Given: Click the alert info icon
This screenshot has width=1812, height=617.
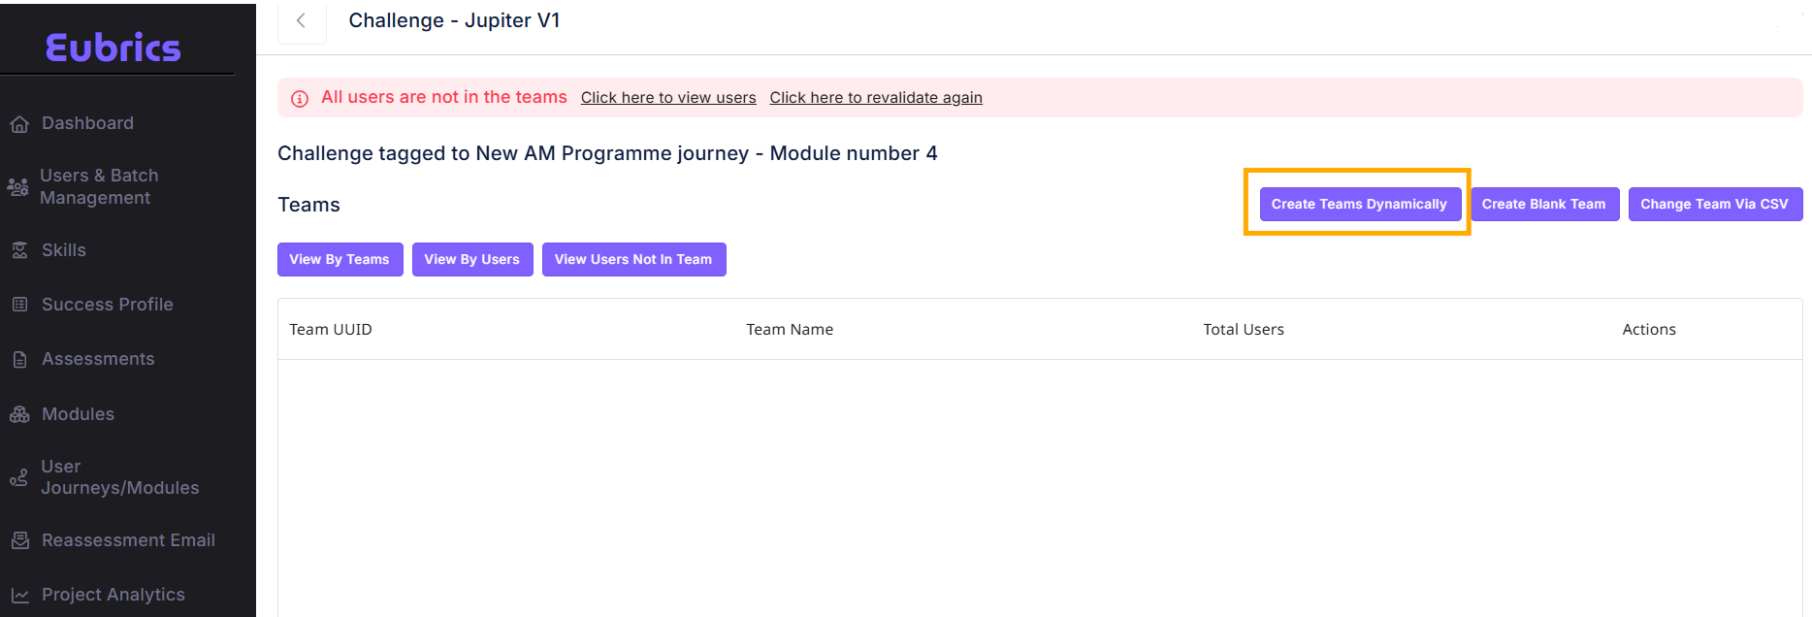Looking at the screenshot, I should click(300, 99).
